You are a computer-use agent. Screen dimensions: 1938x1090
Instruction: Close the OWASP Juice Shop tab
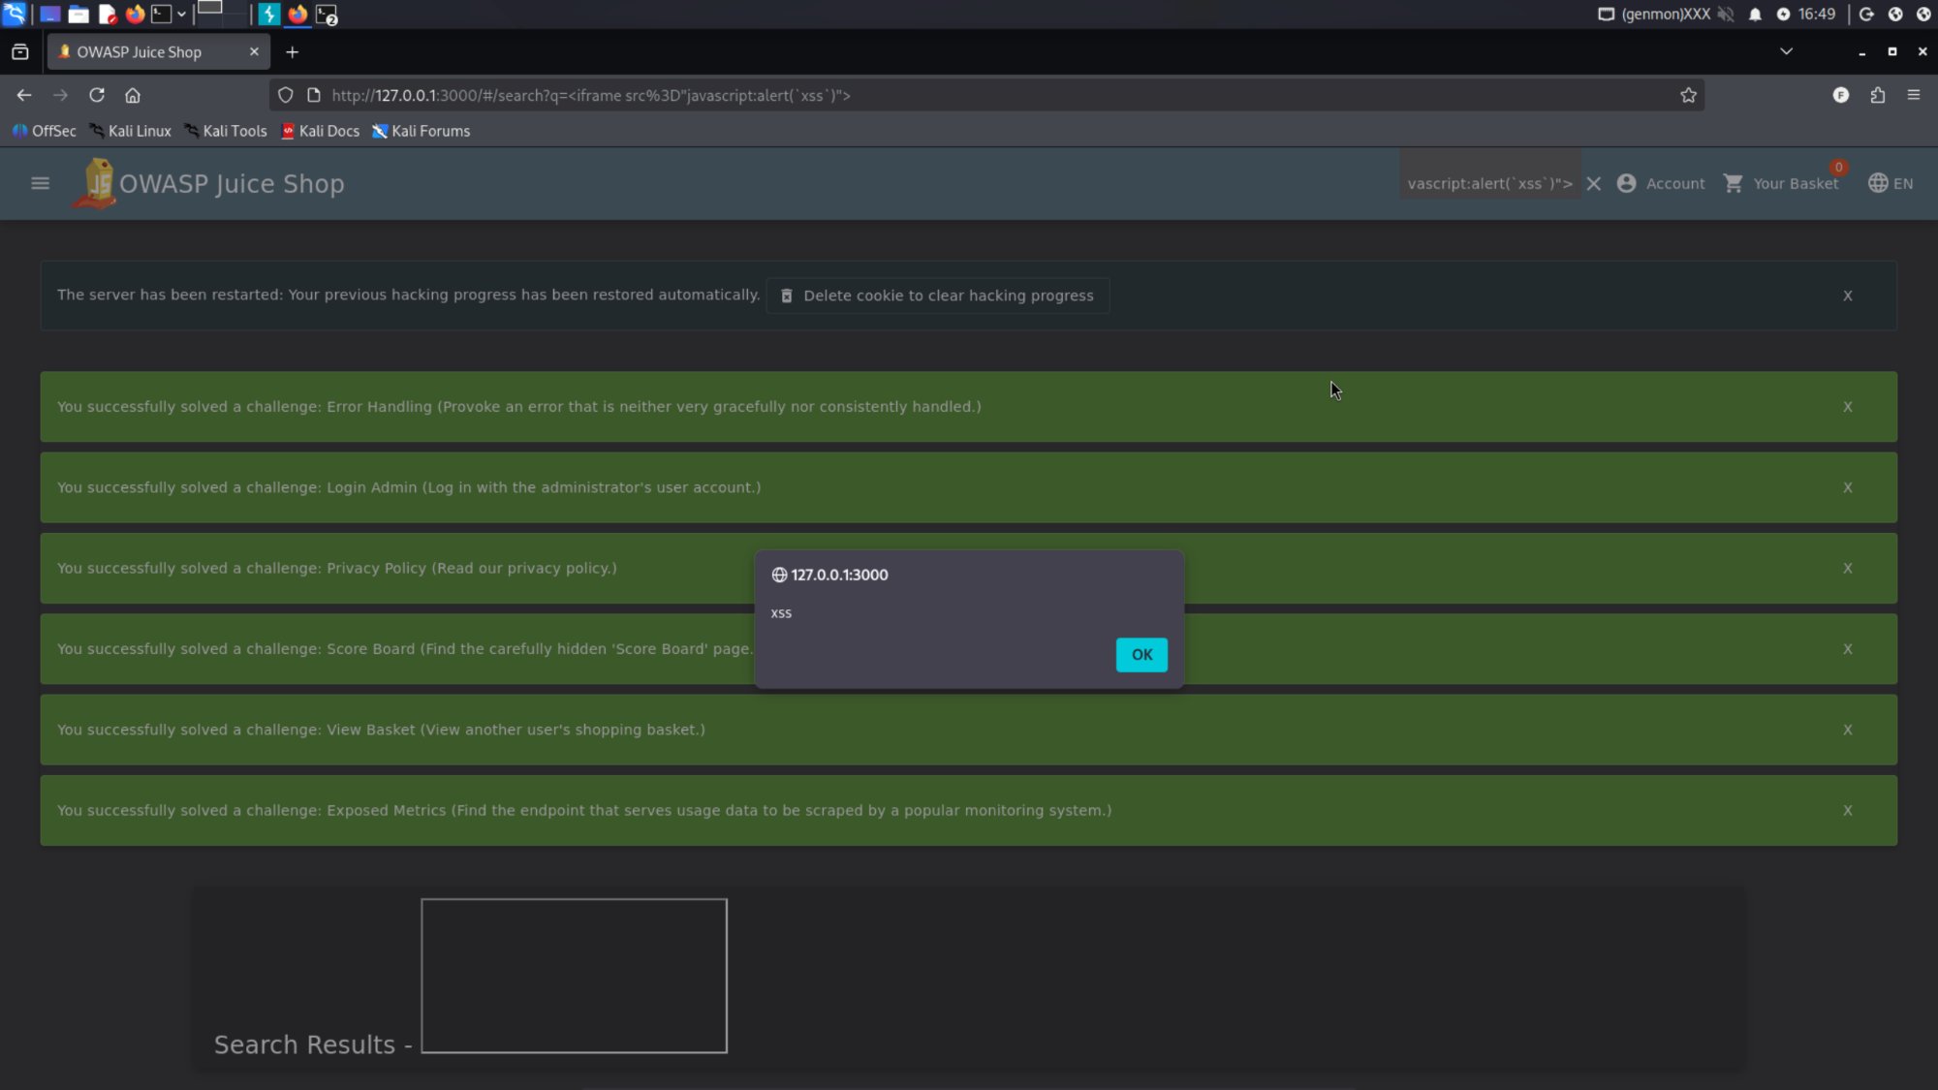[x=254, y=51]
